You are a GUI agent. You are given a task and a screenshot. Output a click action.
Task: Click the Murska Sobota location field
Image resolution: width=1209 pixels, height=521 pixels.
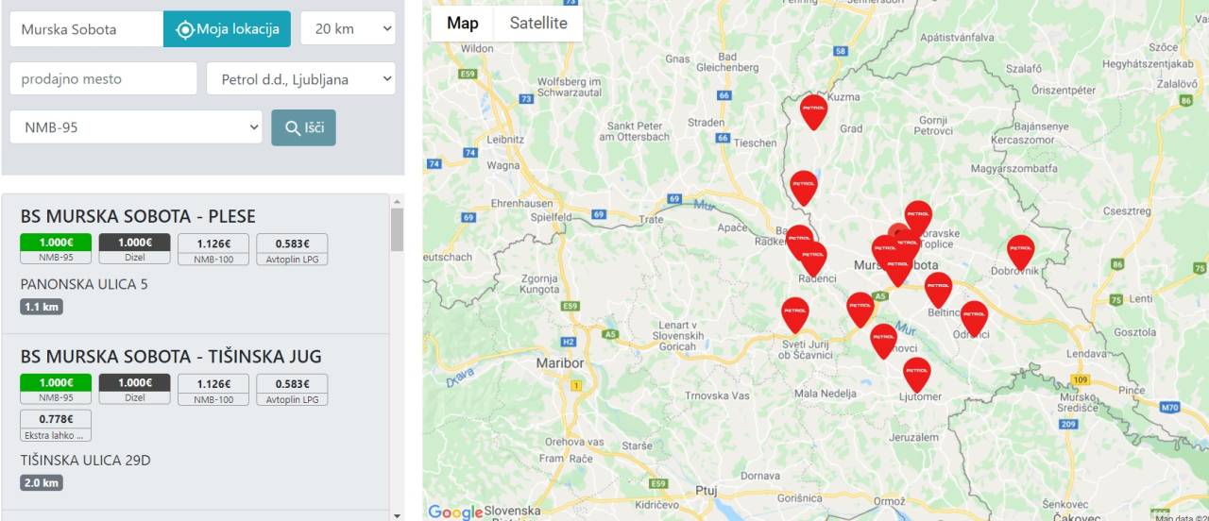pyautogui.click(x=87, y=28)
